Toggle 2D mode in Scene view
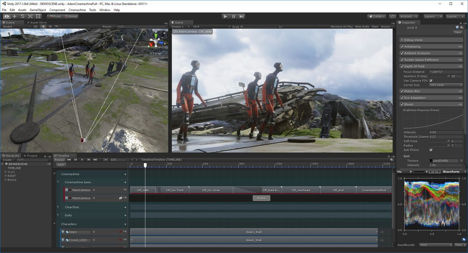The height and width of the screenshot is (253, 468). coord(35,26)
